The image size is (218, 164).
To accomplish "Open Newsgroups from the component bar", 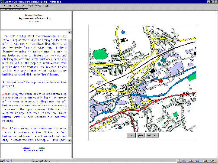I will tap(198, 161).
